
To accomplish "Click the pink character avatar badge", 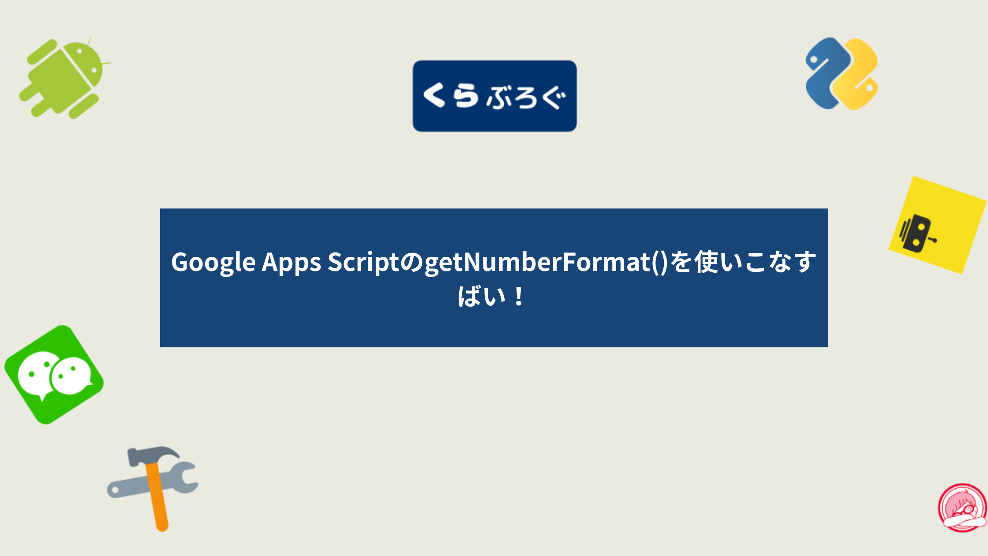I will pos(963,507).
